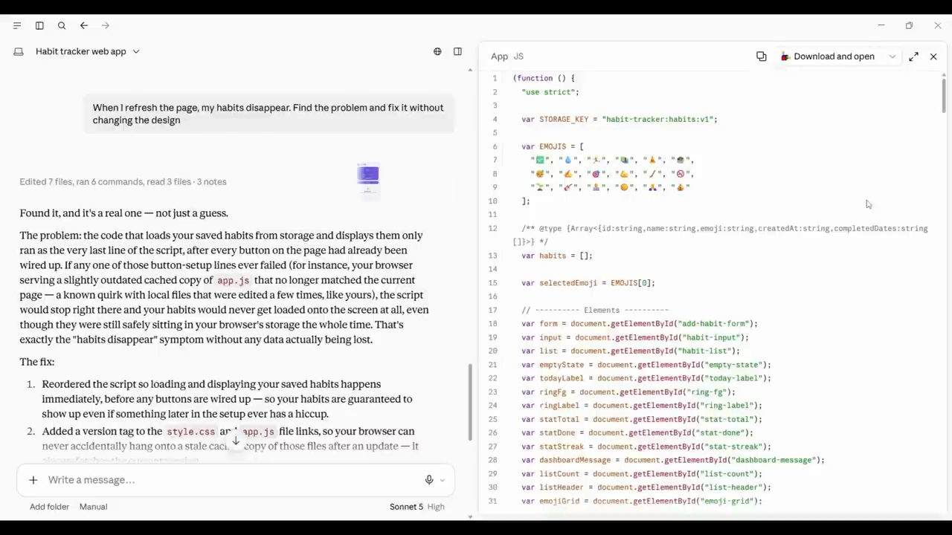Click the STORAGE_KEY declaration line
Image resolution: width=952 pixels, height=535 pixels.
pyautogui.click(x=619, y=119)
